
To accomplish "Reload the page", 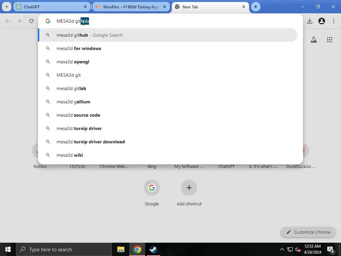I will click(x=31, y=21).
